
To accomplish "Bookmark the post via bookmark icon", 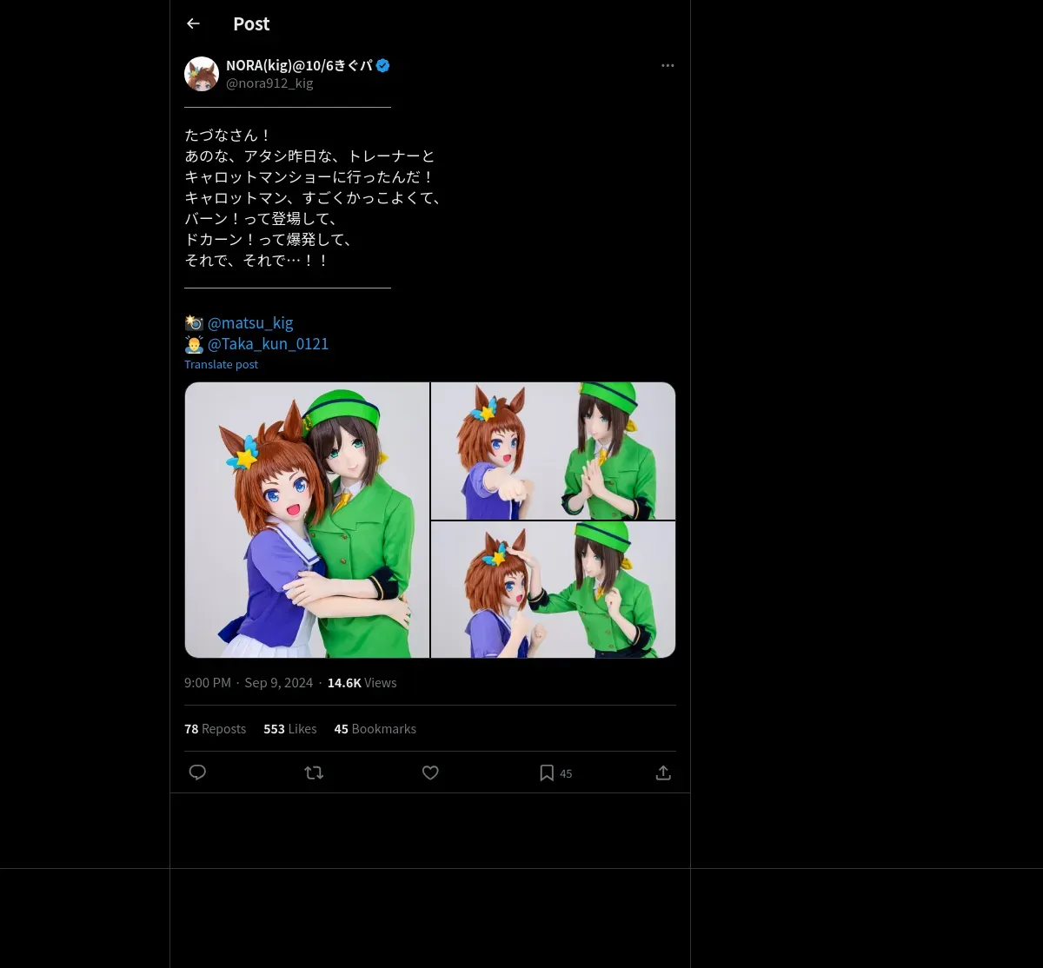I will [547, 772].
